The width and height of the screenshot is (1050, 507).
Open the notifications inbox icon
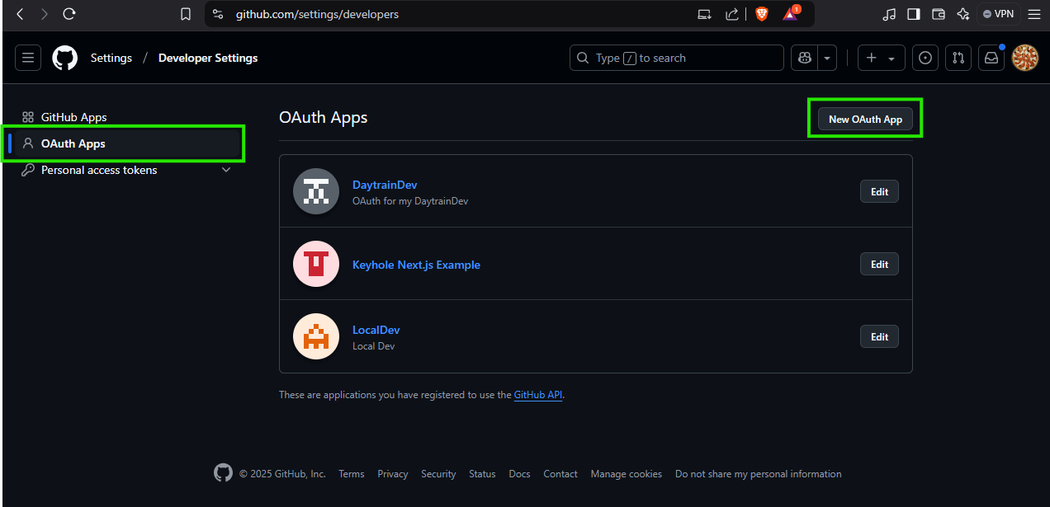coord(991,58)
